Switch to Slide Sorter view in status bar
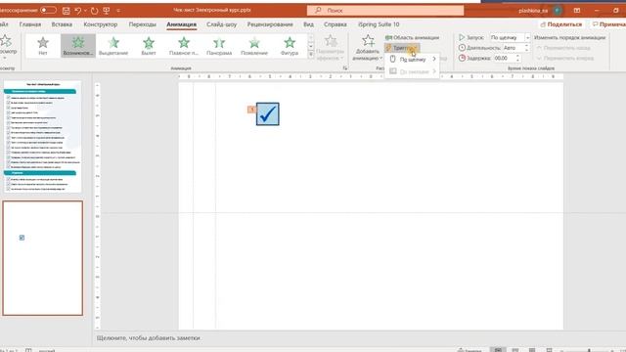The image size is (626, 352). (x=515, y=350)
